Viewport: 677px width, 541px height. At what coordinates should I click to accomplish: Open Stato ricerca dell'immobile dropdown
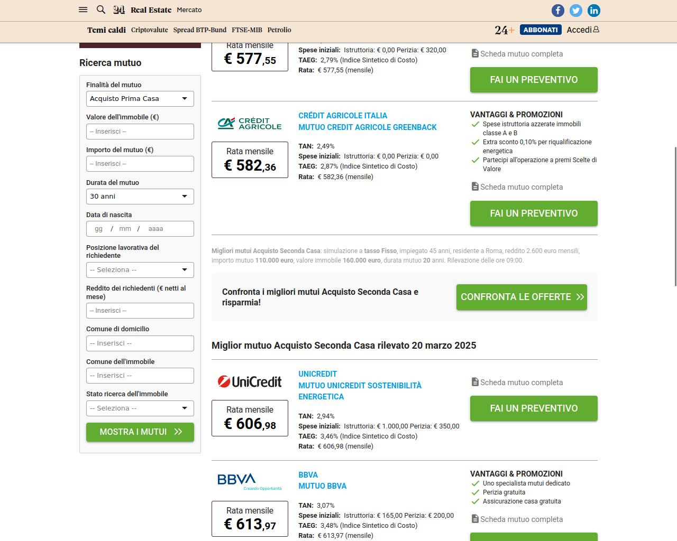point(140,408)
